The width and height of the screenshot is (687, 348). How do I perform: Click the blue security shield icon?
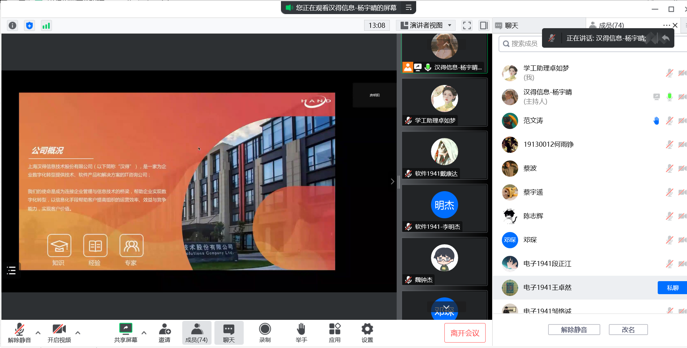tap(30, 26)
